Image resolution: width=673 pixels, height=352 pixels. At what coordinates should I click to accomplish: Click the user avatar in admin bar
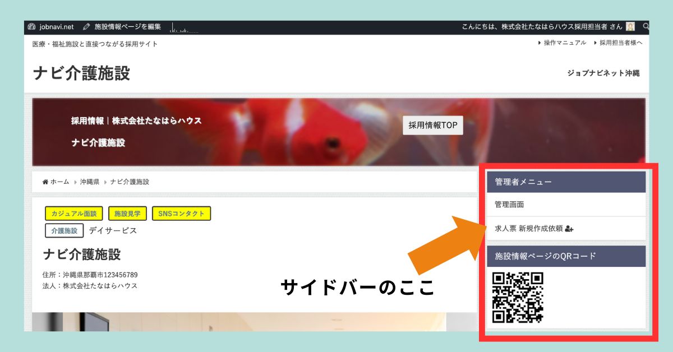point(630,26)
